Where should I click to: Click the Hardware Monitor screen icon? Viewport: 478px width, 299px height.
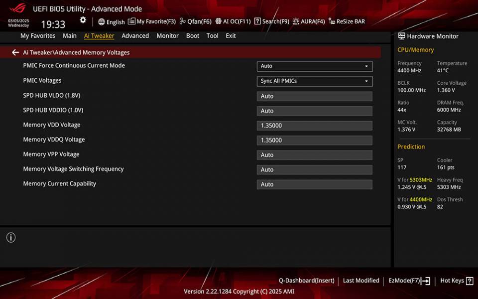pos(401,36)
